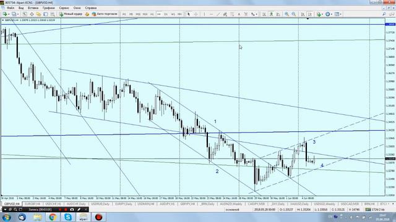Toggle the Авто-торговля button
Screen dimensions: 396x222
pos(105,14)
